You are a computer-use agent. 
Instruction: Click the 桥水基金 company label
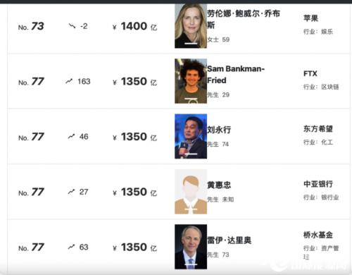coord(318,235)
